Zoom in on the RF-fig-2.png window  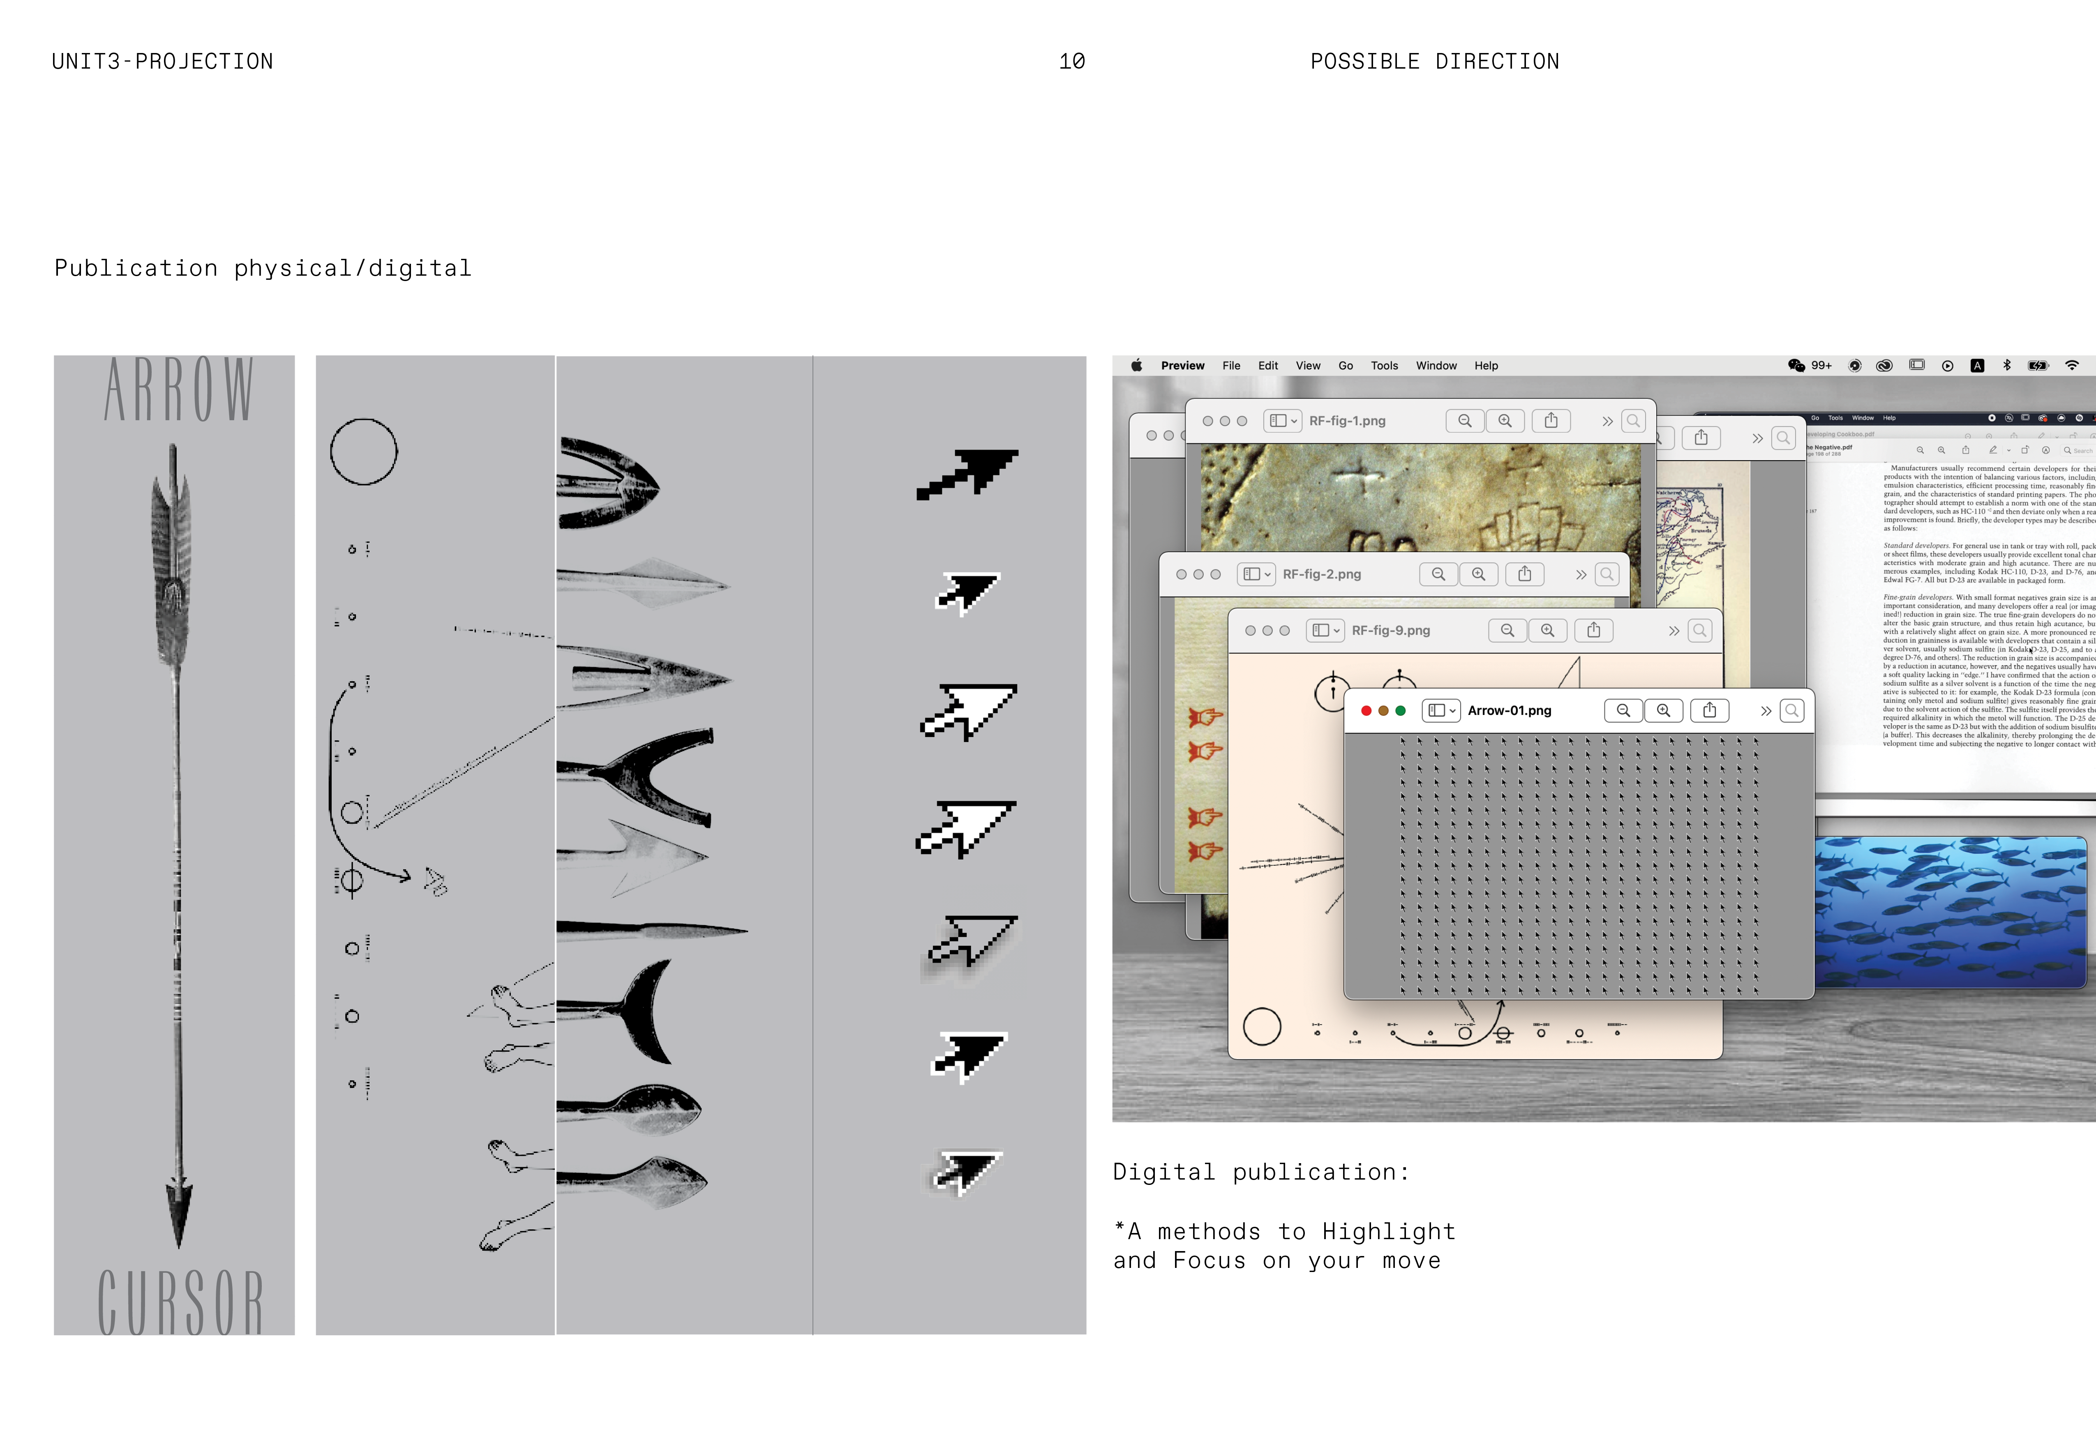point(1479,574)
